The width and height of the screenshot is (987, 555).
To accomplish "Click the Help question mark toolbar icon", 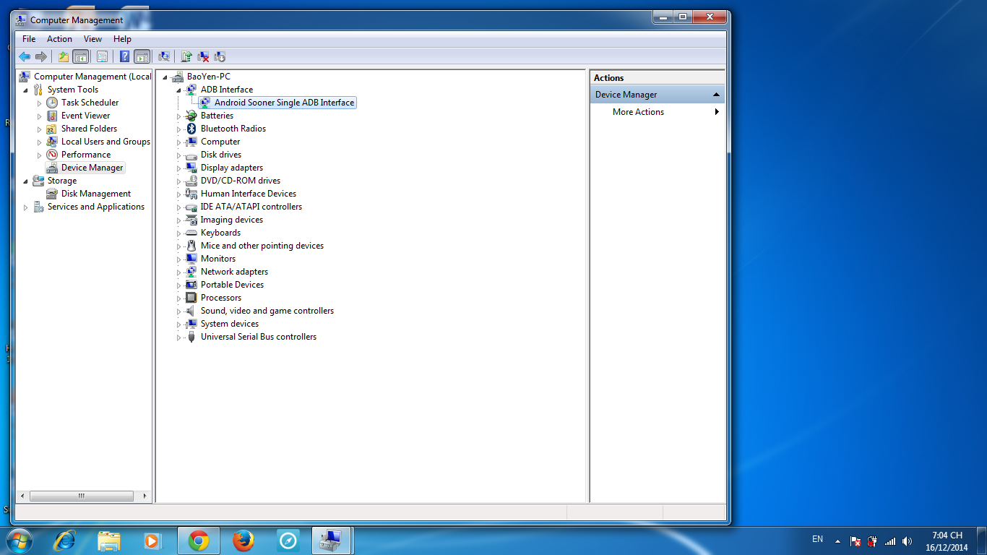I will (124, 56).
